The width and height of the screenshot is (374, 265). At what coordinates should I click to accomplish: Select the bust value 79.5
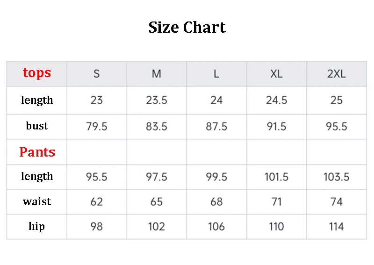tap(97, 126)
